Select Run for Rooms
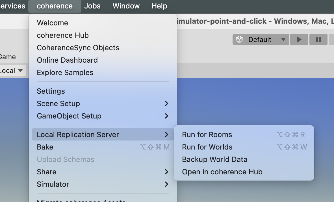This screenshot has height=202, width=334. pyautogui.click(x=207, y=135)
